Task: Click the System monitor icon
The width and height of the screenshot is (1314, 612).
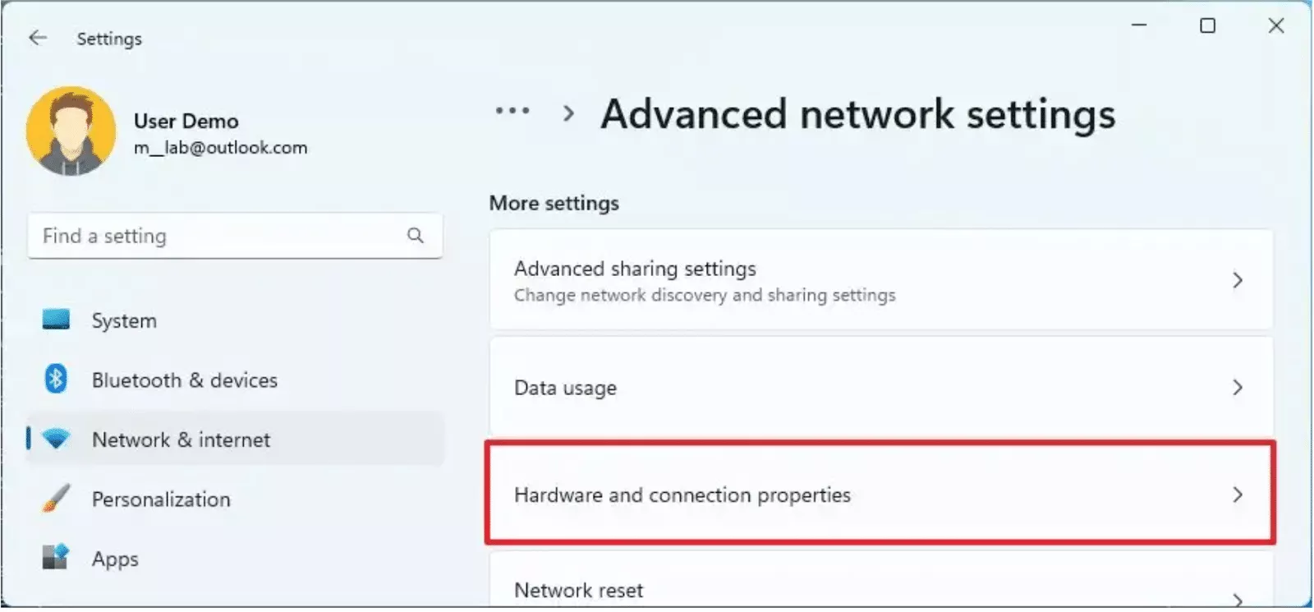Action: point(56,320)
